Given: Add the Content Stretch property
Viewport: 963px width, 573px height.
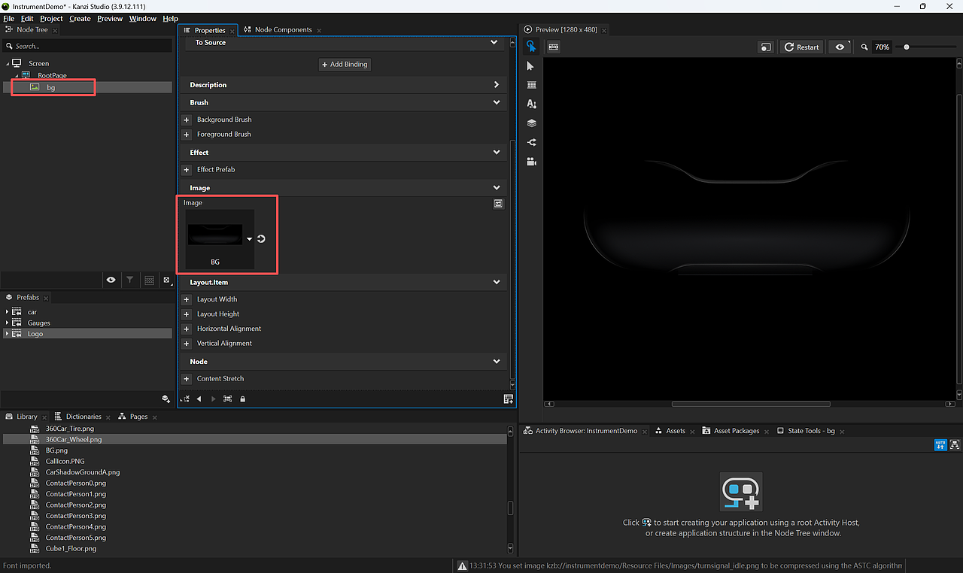Looking at the screenshot, I should coord(187,379).
